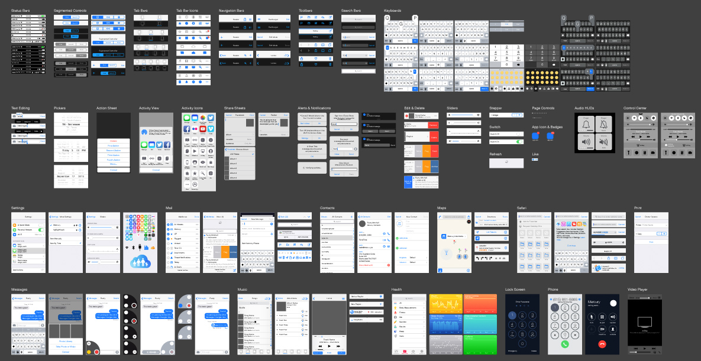Tap the red Delete button in Action Sheet

(114, 141)
